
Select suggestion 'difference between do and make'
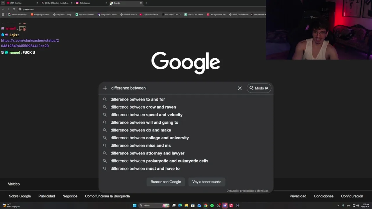click(x=186, y=130)
